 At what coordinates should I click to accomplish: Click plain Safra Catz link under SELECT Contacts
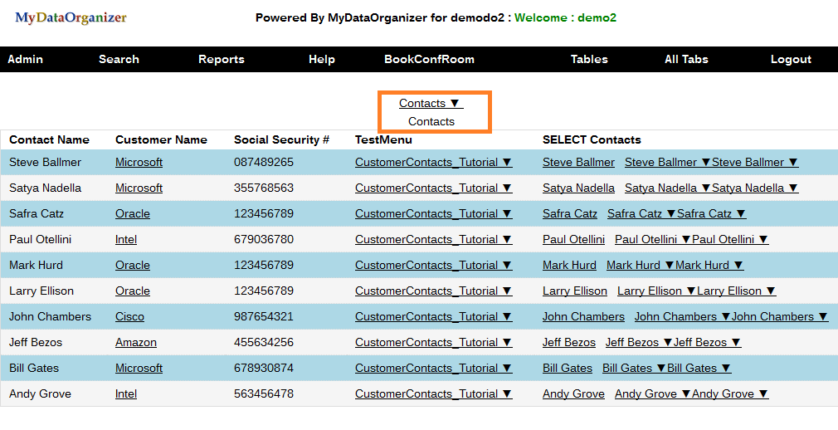click(x=569, y=213)
